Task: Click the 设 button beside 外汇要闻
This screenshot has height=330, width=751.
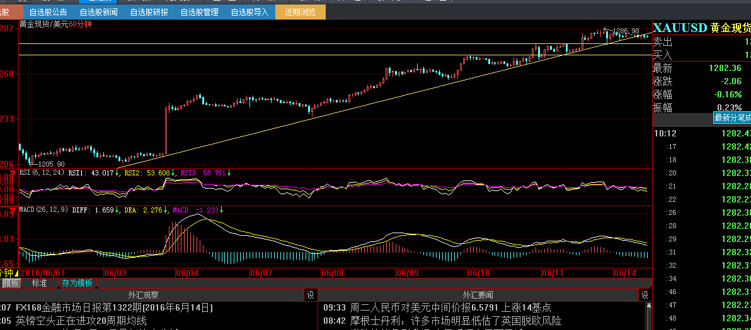Action: [x=645, y=295]
